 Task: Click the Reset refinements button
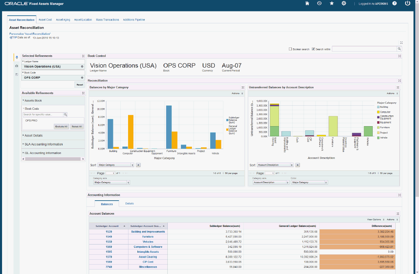[x=80, y=85]
